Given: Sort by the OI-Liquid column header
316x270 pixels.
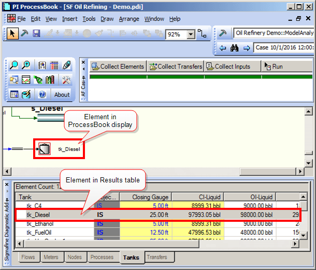Looking at the screenshot, I should pyautogui.click(x=250, y=197).
